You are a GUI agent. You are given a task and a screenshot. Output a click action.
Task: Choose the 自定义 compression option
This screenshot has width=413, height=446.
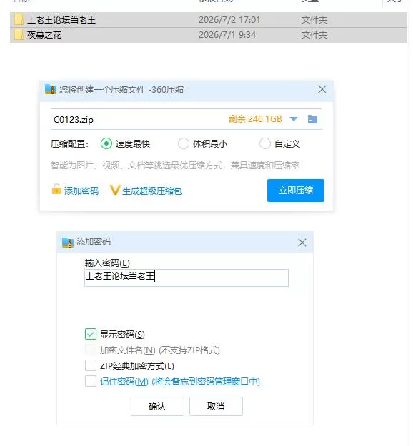[x=264, y=143]
